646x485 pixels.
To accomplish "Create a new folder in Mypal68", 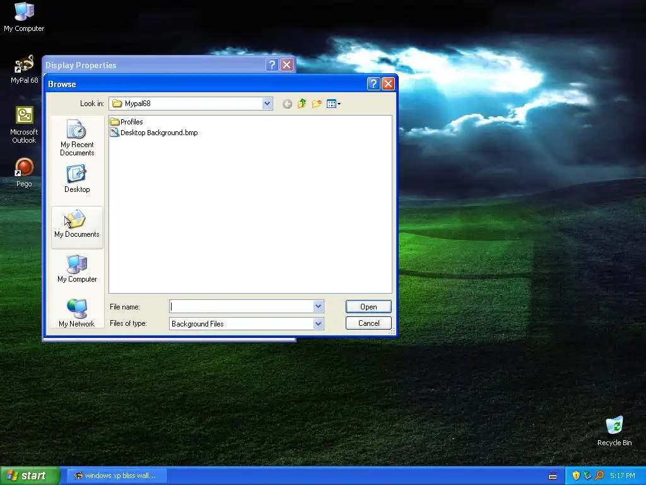I will (x=317, y=104).
